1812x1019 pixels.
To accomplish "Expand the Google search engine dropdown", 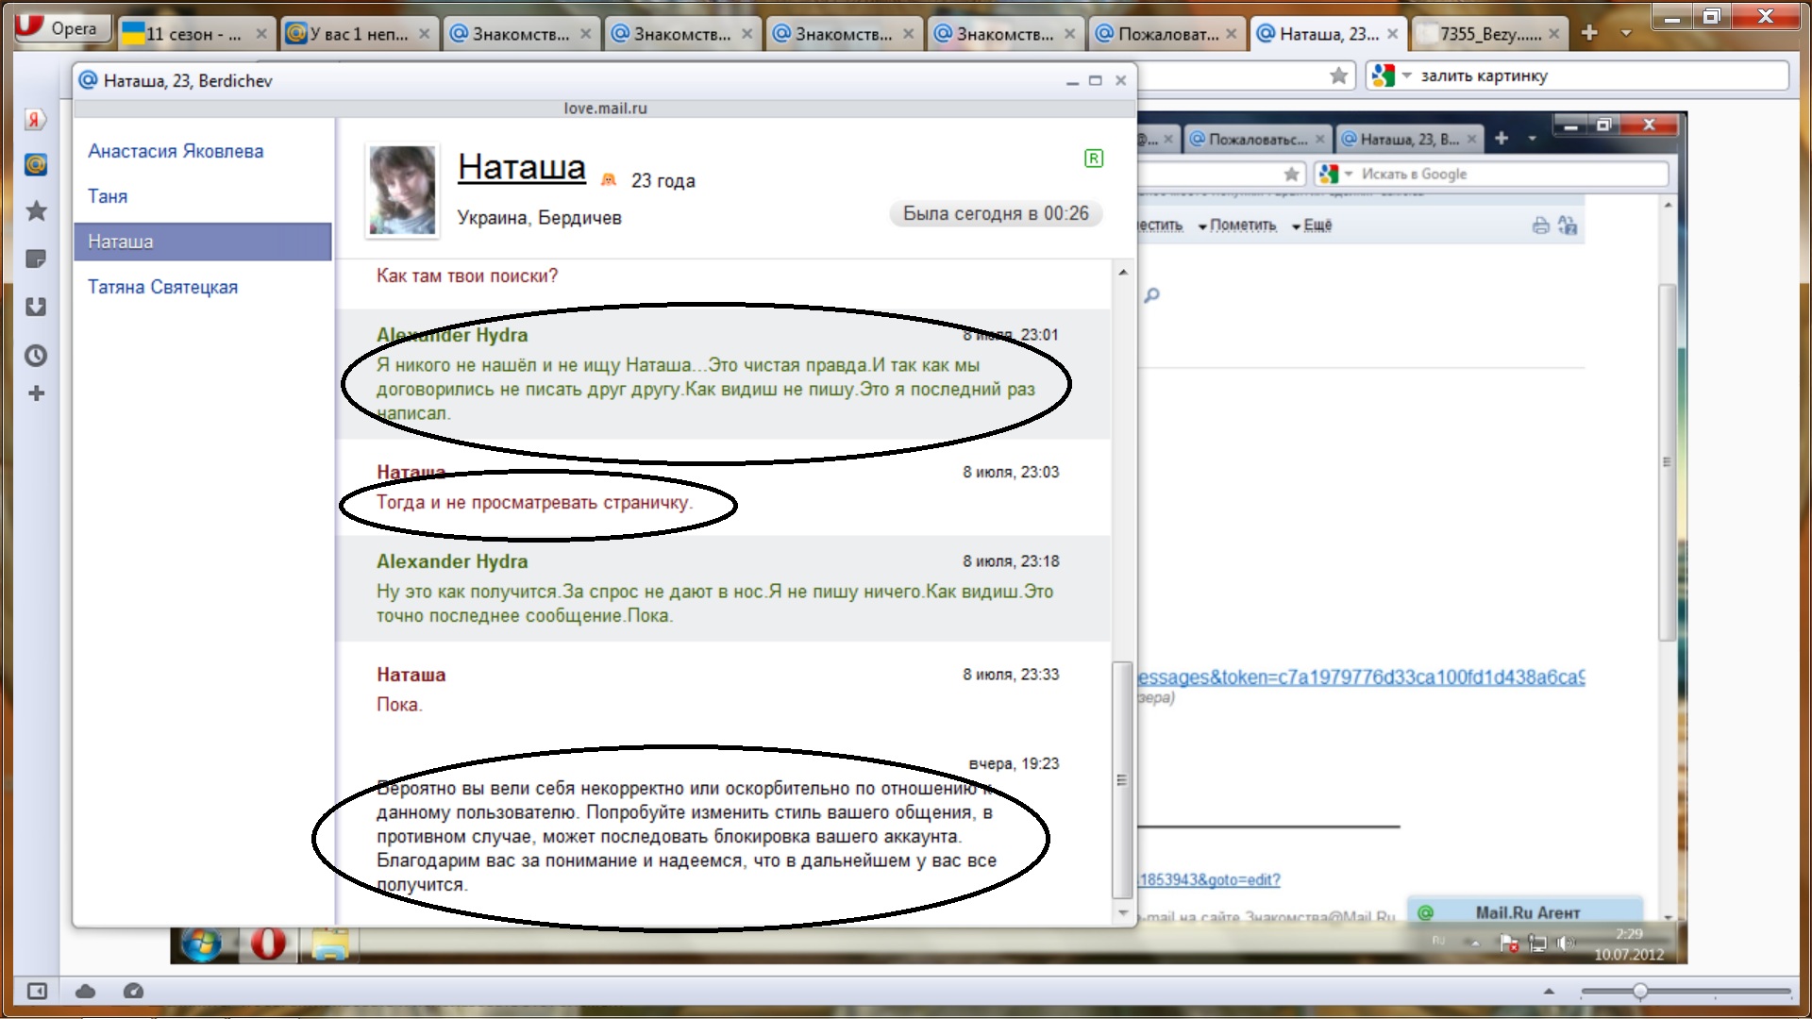I will 1406,75.
